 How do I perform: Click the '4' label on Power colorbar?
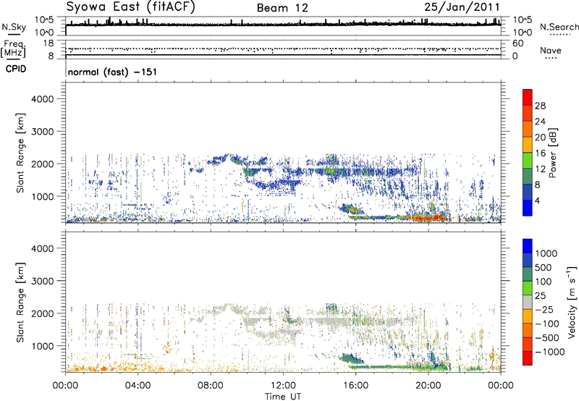point(537,201)
